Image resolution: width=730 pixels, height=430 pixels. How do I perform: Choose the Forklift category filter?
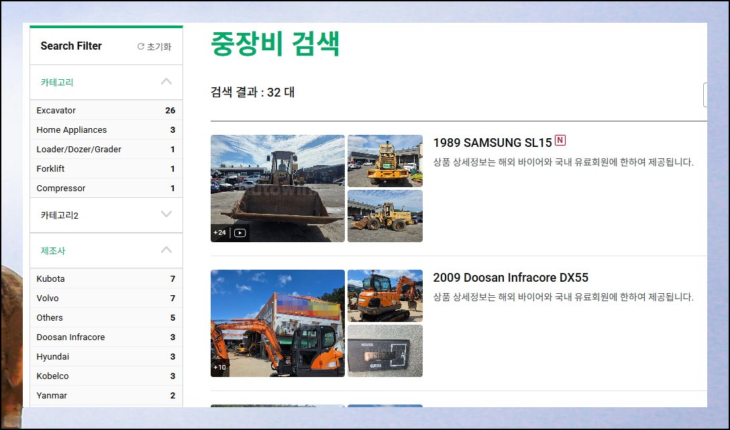point(106,169)
